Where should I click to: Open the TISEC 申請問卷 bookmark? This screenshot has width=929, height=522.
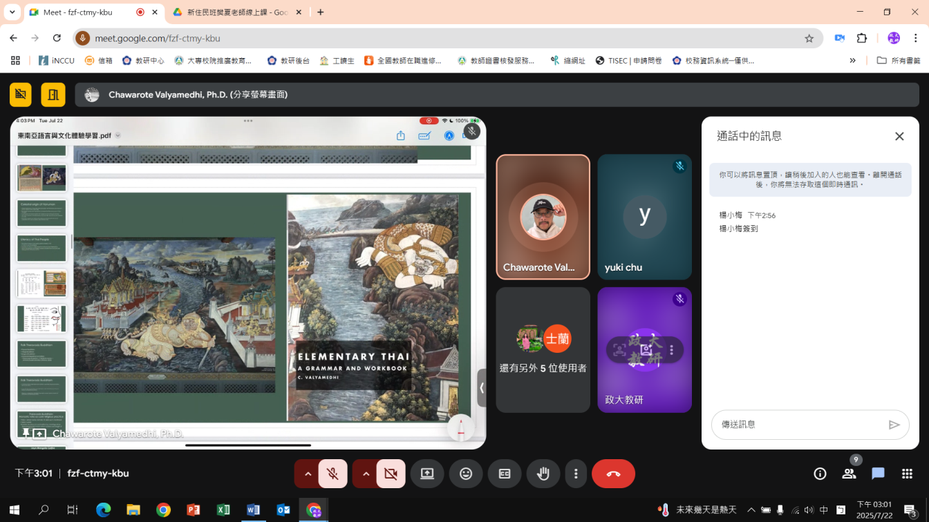628,61
